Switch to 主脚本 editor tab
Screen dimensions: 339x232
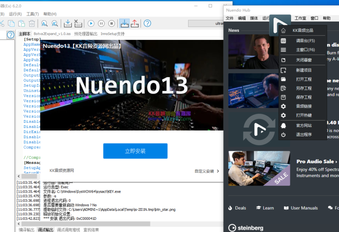coord(25,34)
